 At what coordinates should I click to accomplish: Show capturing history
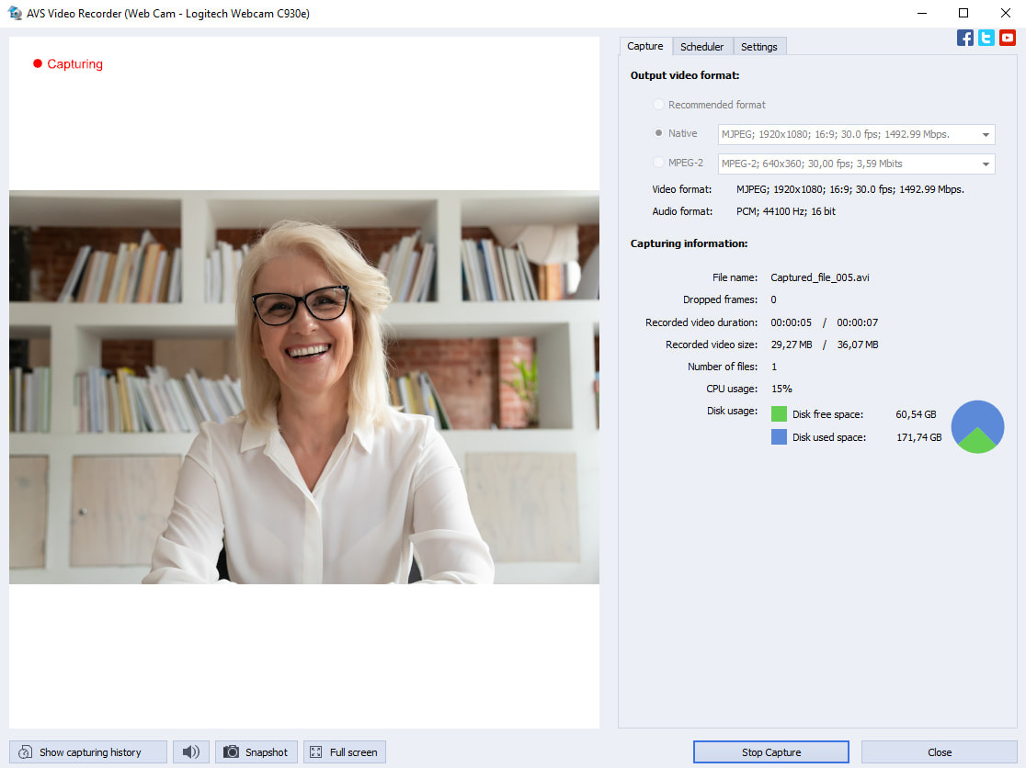(x=87, y=751)
